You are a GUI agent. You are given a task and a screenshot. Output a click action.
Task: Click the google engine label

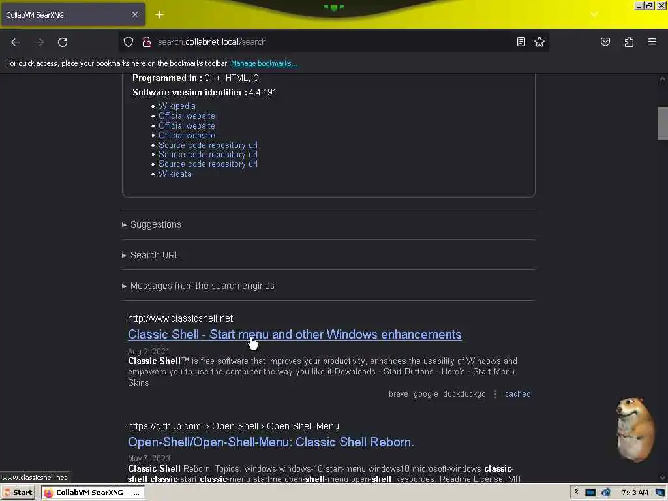(425, 394)
